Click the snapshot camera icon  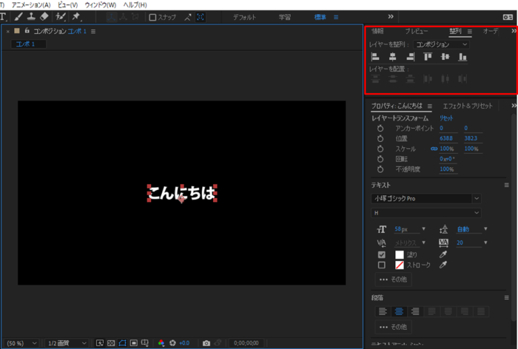[x=206, y=343]
